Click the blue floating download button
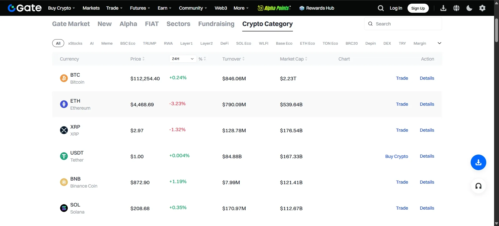Viewport: 499px width, 226px height. coord(478,162)
